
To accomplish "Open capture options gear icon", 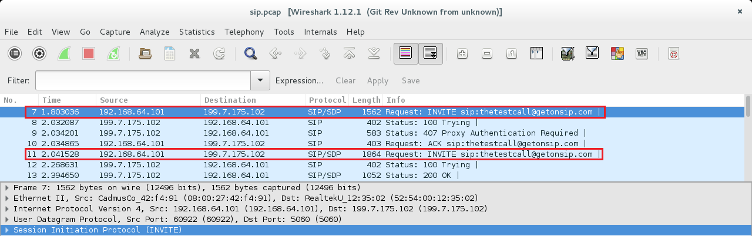I will [39, 53].
